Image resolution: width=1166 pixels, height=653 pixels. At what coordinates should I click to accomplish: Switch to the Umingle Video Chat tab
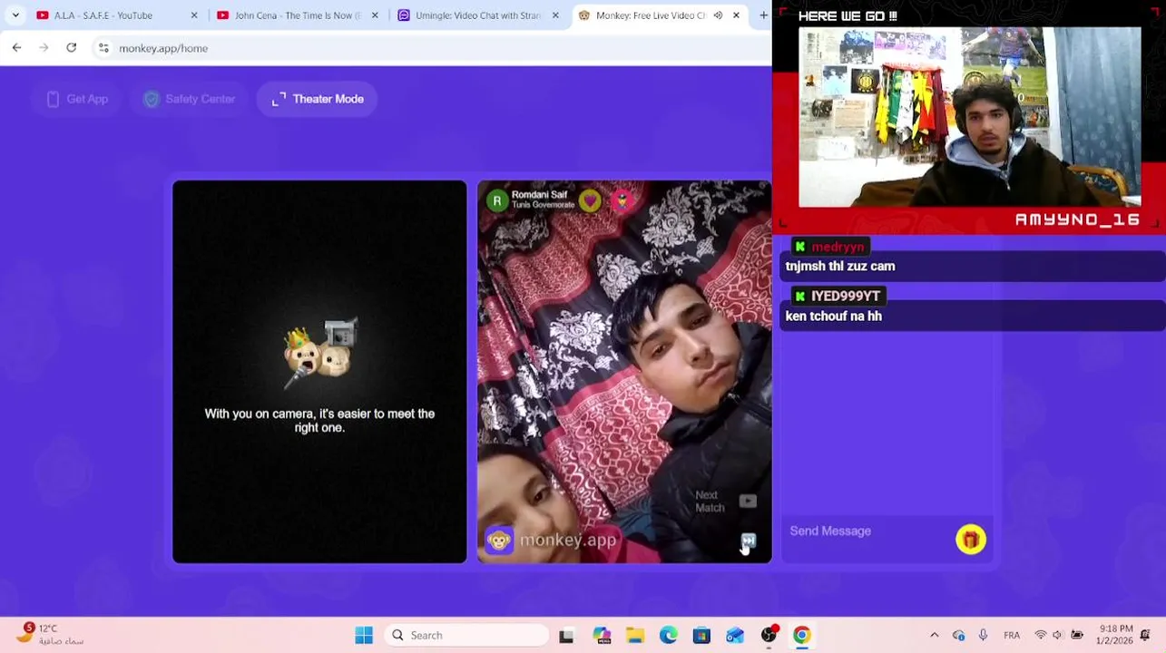[478, 15]
